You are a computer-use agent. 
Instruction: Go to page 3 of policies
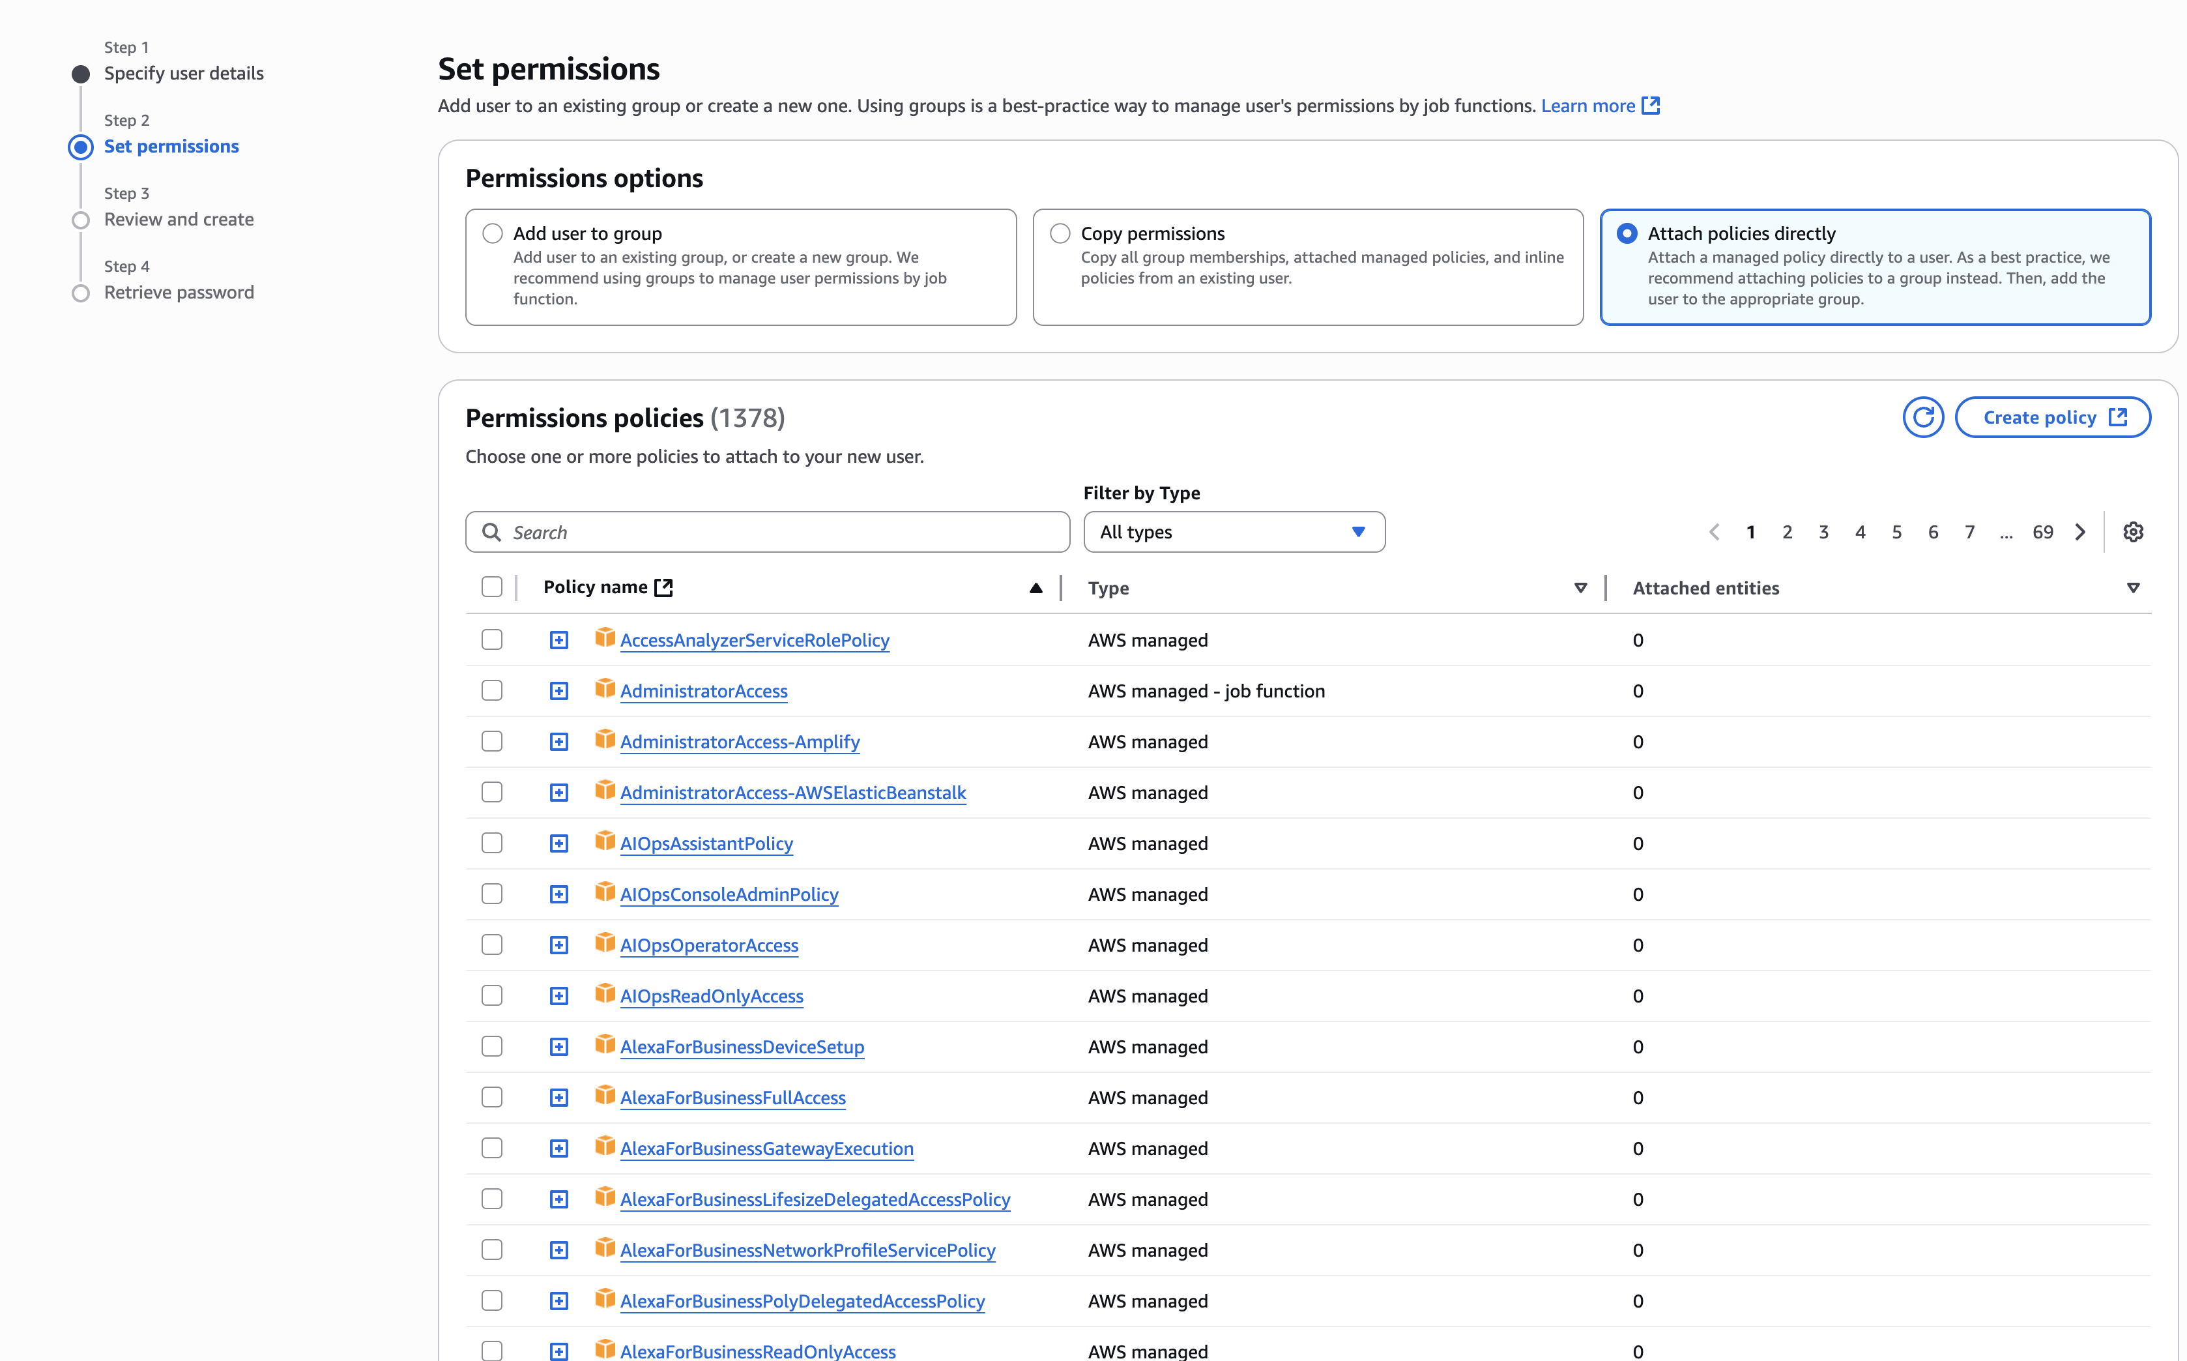(1823, 532)
